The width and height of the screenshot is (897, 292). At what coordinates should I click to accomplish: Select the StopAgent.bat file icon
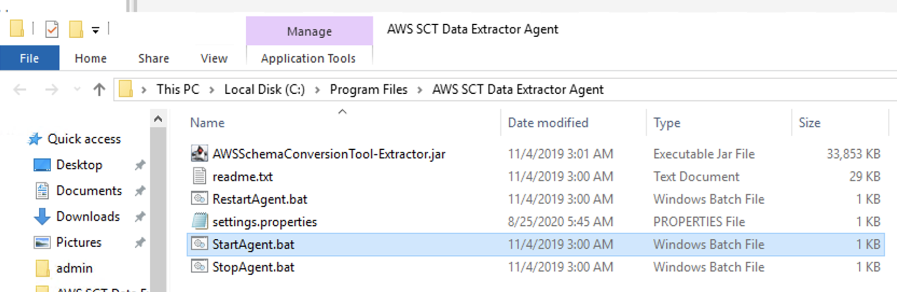[x=199, y=267]
